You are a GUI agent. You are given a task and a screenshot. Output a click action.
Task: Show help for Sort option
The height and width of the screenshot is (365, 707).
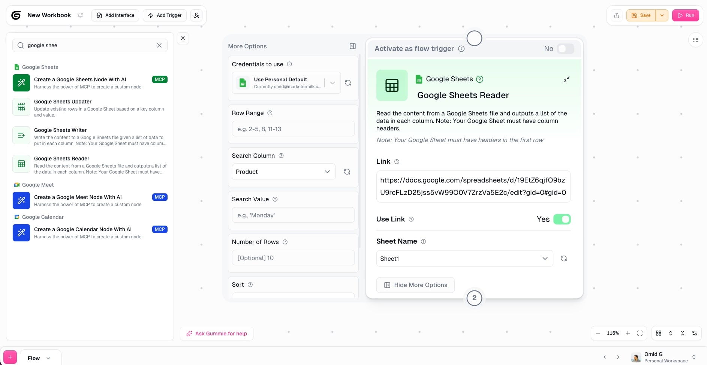pos(250,284)
